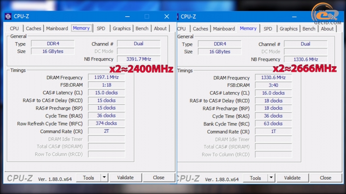Select Memory tab in left CPU-Z window

click(x=81, y=28)
